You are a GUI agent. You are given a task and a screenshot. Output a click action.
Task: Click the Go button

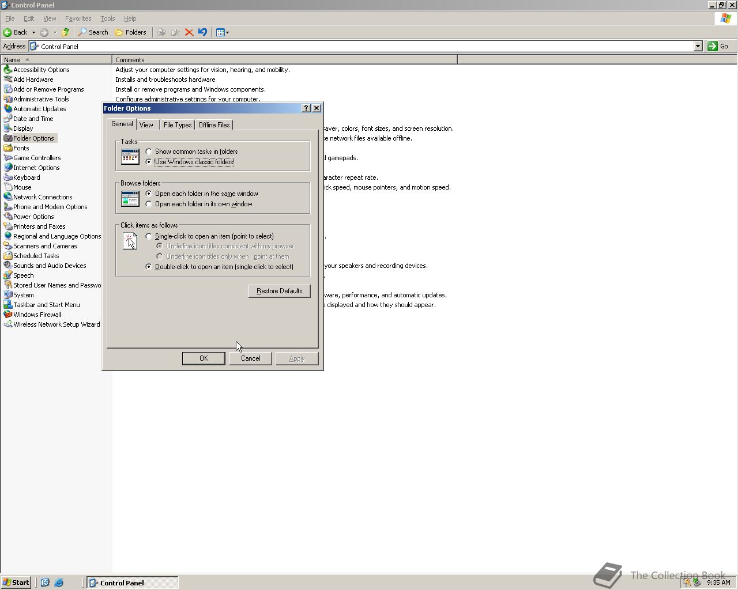tap(719, 46)
